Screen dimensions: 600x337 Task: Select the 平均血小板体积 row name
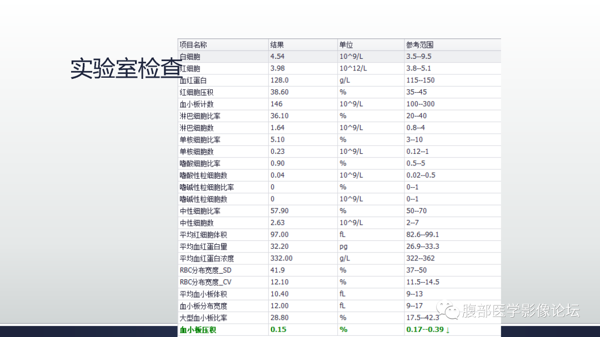tap(203, 294)
